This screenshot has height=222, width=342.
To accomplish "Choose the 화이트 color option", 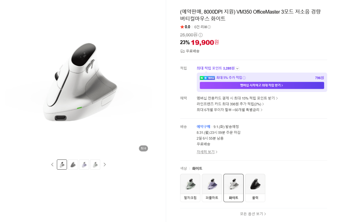I will pyautogui.click(x=234, y=188).
